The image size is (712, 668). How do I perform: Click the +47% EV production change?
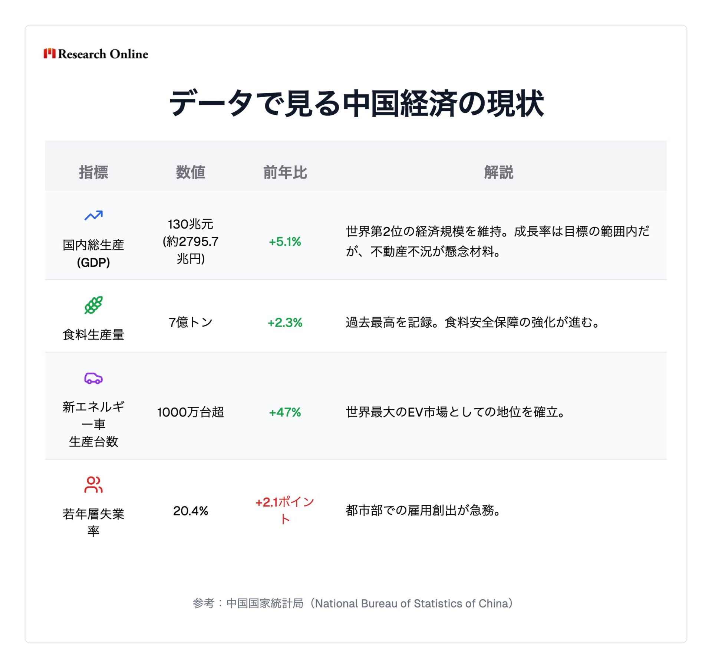click(285, 412)
